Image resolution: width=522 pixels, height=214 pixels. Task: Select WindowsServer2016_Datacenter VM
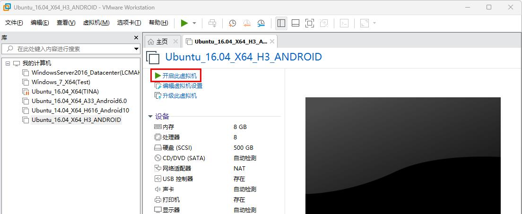click(x=85, y=73)
